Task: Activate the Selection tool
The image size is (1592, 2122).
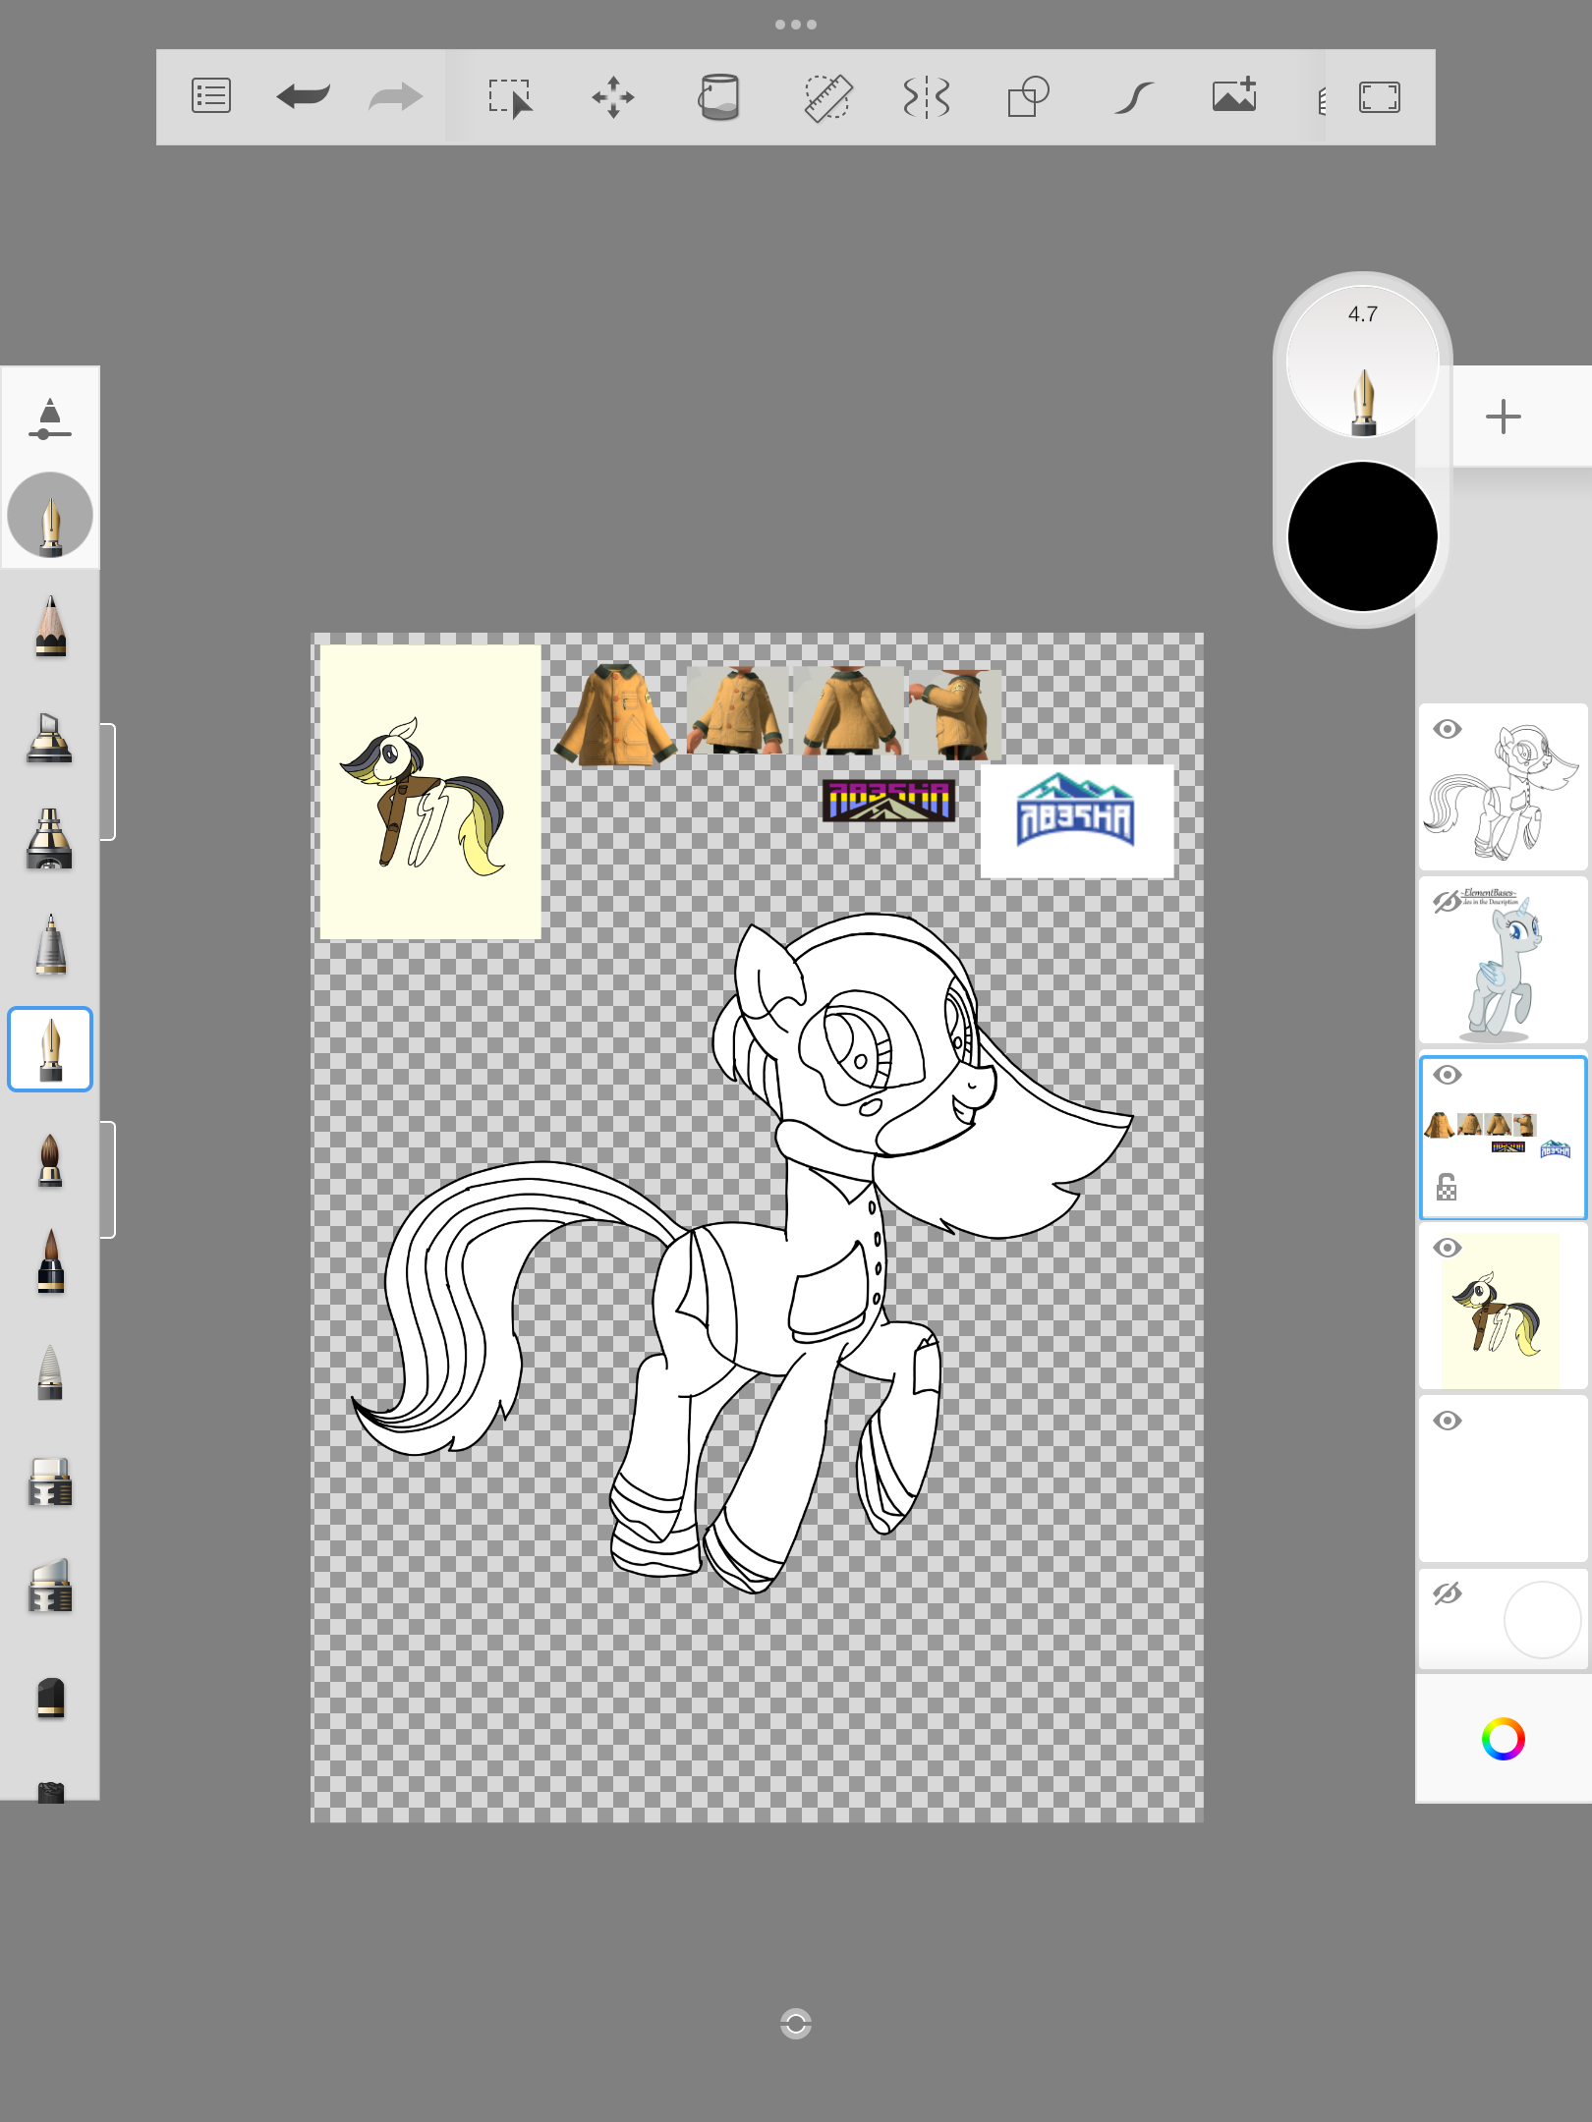Action: click(x=511, y=97)
